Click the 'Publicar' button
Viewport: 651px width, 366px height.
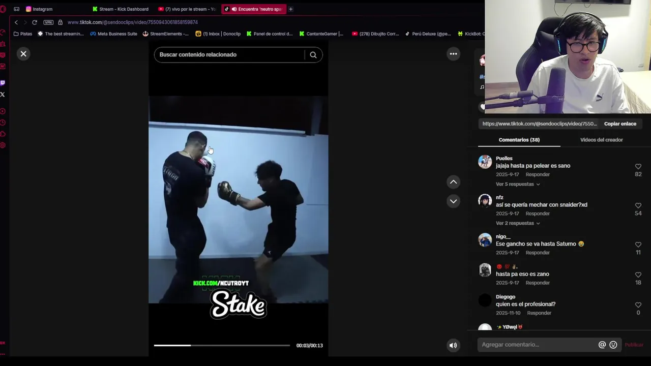[634, 345]
